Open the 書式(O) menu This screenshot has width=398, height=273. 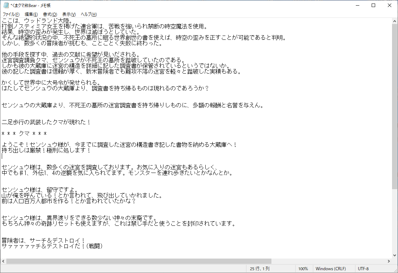(x=50, y=14)
